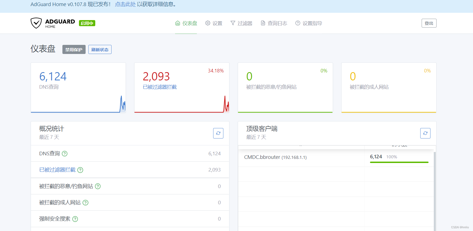473x231 pixels.
Task: Select the CMDC.bbrouter client entry
Action: click(275, 157)
